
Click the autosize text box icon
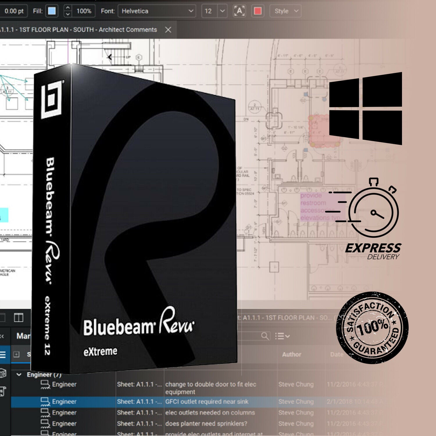pyautogui.click(x=240, y=11)
